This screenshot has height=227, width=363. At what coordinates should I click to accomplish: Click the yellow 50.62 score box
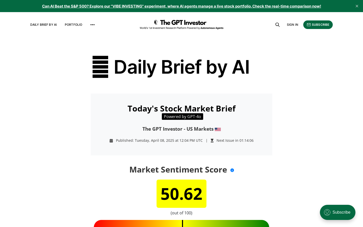[181, 194]
